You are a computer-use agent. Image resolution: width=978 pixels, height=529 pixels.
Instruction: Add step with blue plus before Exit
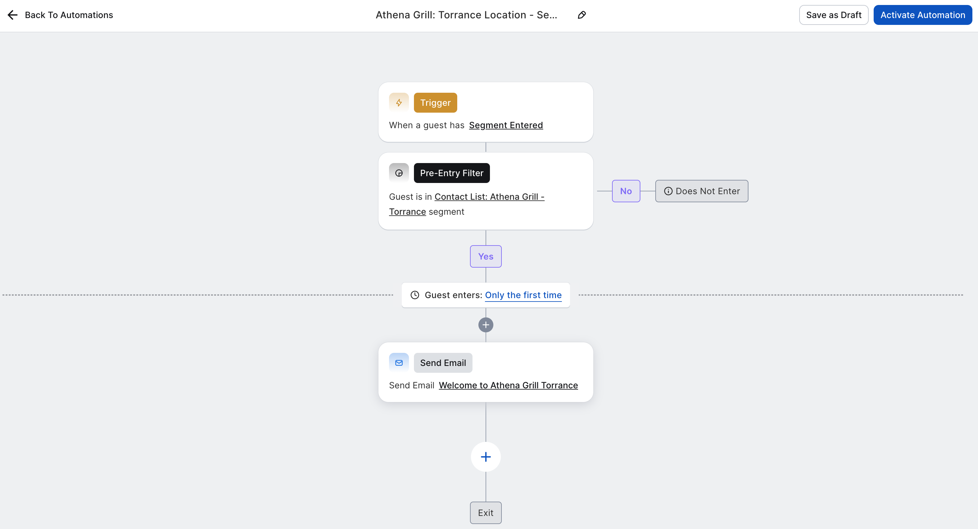tap(486, 457)
